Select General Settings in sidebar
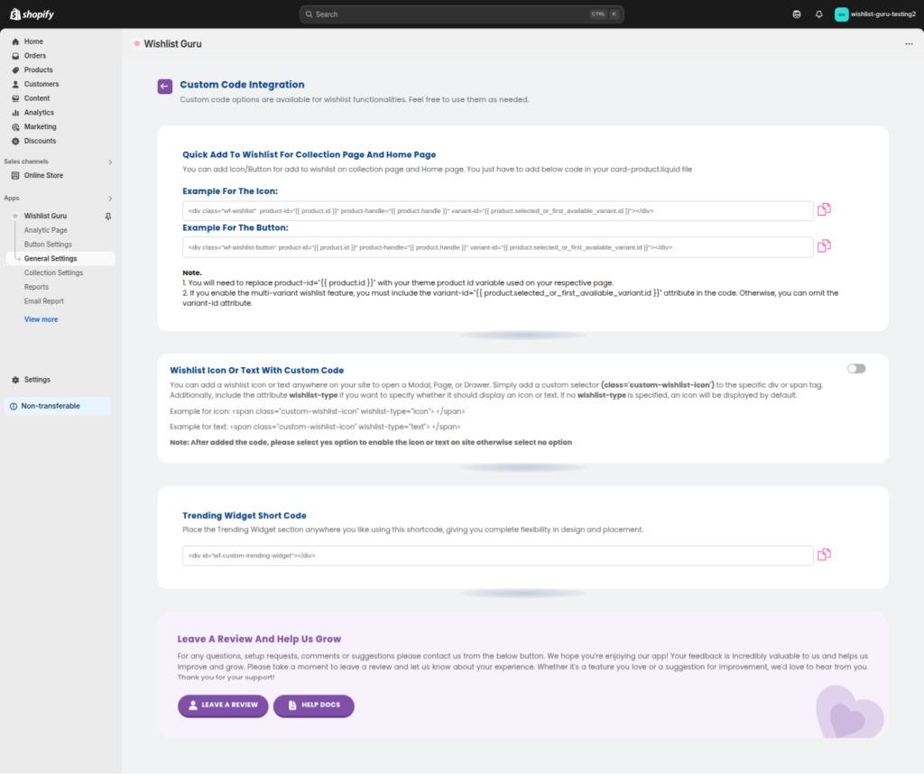Viewport: 924px width, 775px height. coord(60,259)
